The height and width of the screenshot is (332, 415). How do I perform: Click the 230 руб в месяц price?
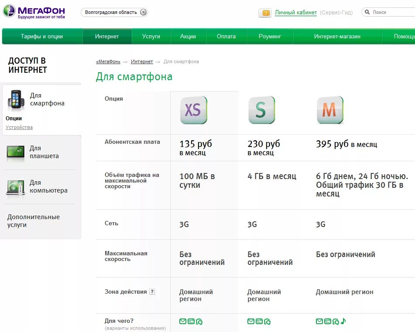(x=264, y=148)
